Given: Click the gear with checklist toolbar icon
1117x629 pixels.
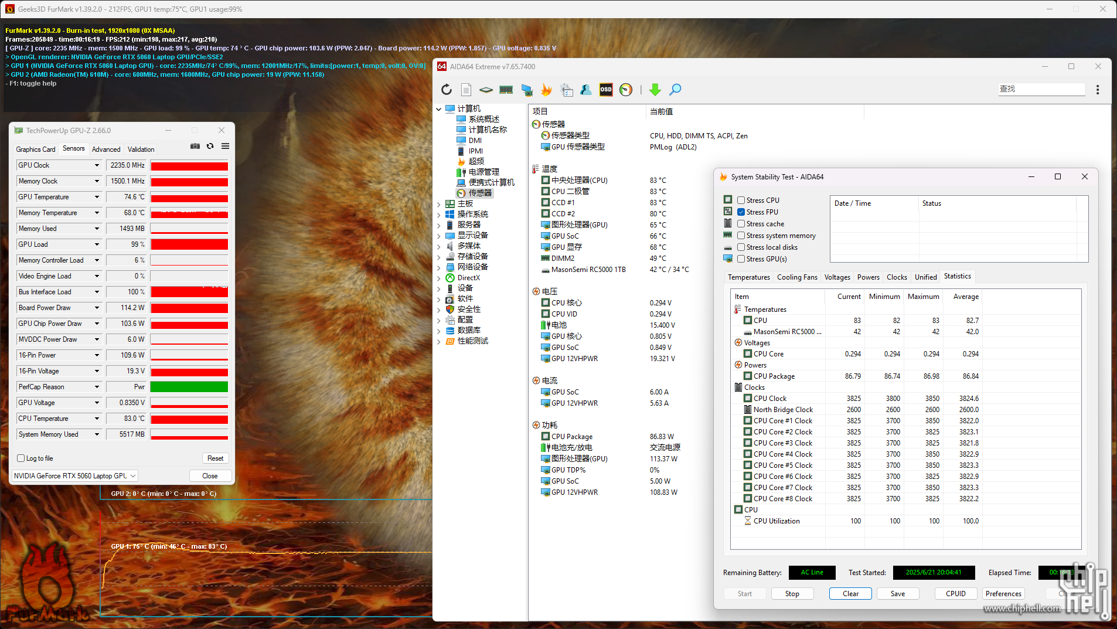Looking at the screenshot, I should (x=566, y=90).
